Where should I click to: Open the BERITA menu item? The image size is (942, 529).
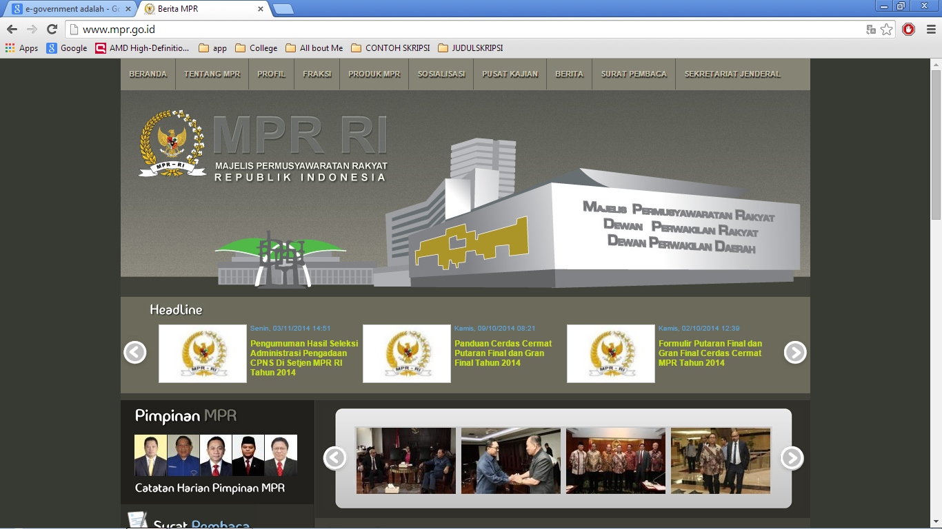569,74
